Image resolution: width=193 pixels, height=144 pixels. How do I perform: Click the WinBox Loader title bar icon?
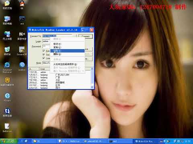pos(30,30)
